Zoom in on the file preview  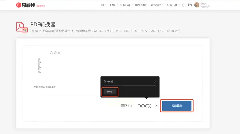point(55,53)
